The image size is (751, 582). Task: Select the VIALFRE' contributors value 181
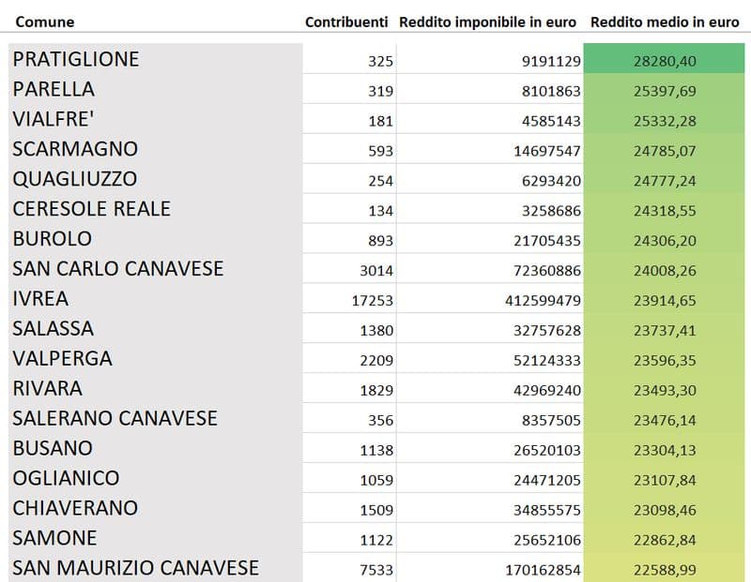(380, 121)
